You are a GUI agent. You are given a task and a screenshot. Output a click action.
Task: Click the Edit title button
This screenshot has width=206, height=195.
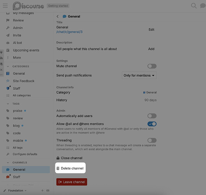point(151,30)
